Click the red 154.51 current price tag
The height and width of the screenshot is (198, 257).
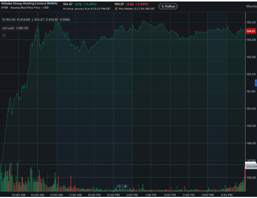[x=251, y=31]
